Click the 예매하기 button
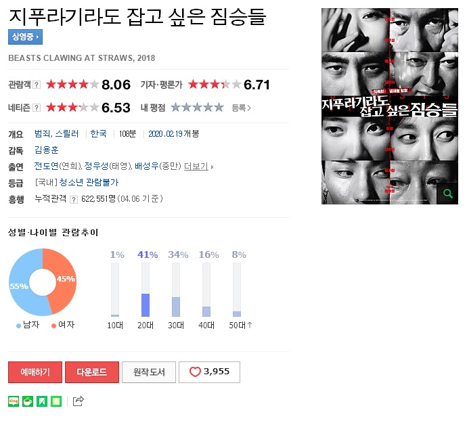The height and width of the screenshot is (421, 467). coord(35,372)
